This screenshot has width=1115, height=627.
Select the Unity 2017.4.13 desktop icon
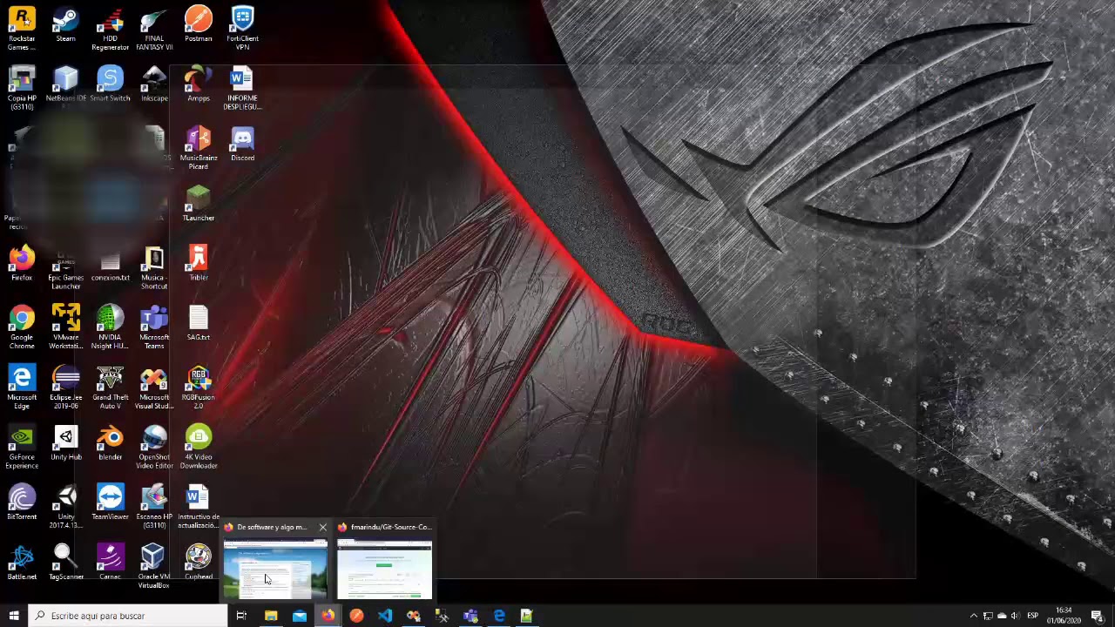pos(65,506)
